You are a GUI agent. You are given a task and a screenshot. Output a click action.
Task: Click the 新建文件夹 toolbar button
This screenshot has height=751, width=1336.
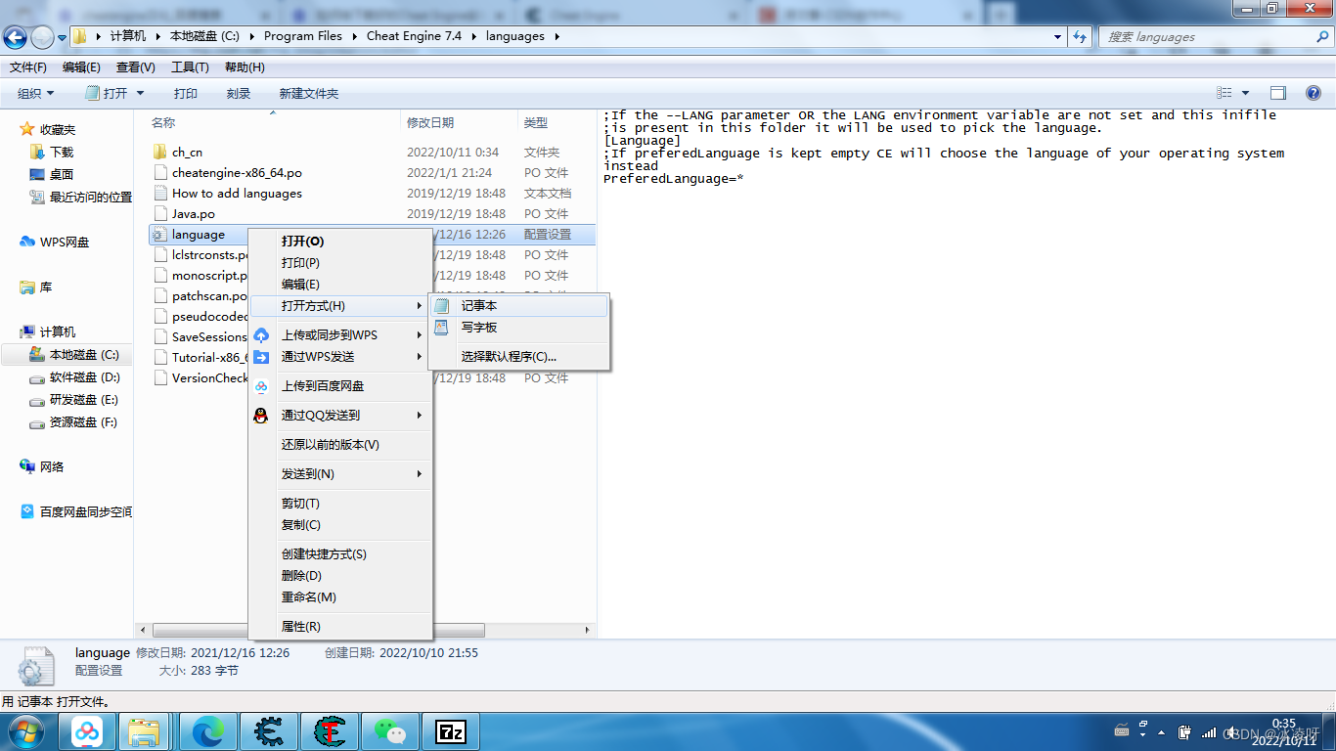pos(309,93)
